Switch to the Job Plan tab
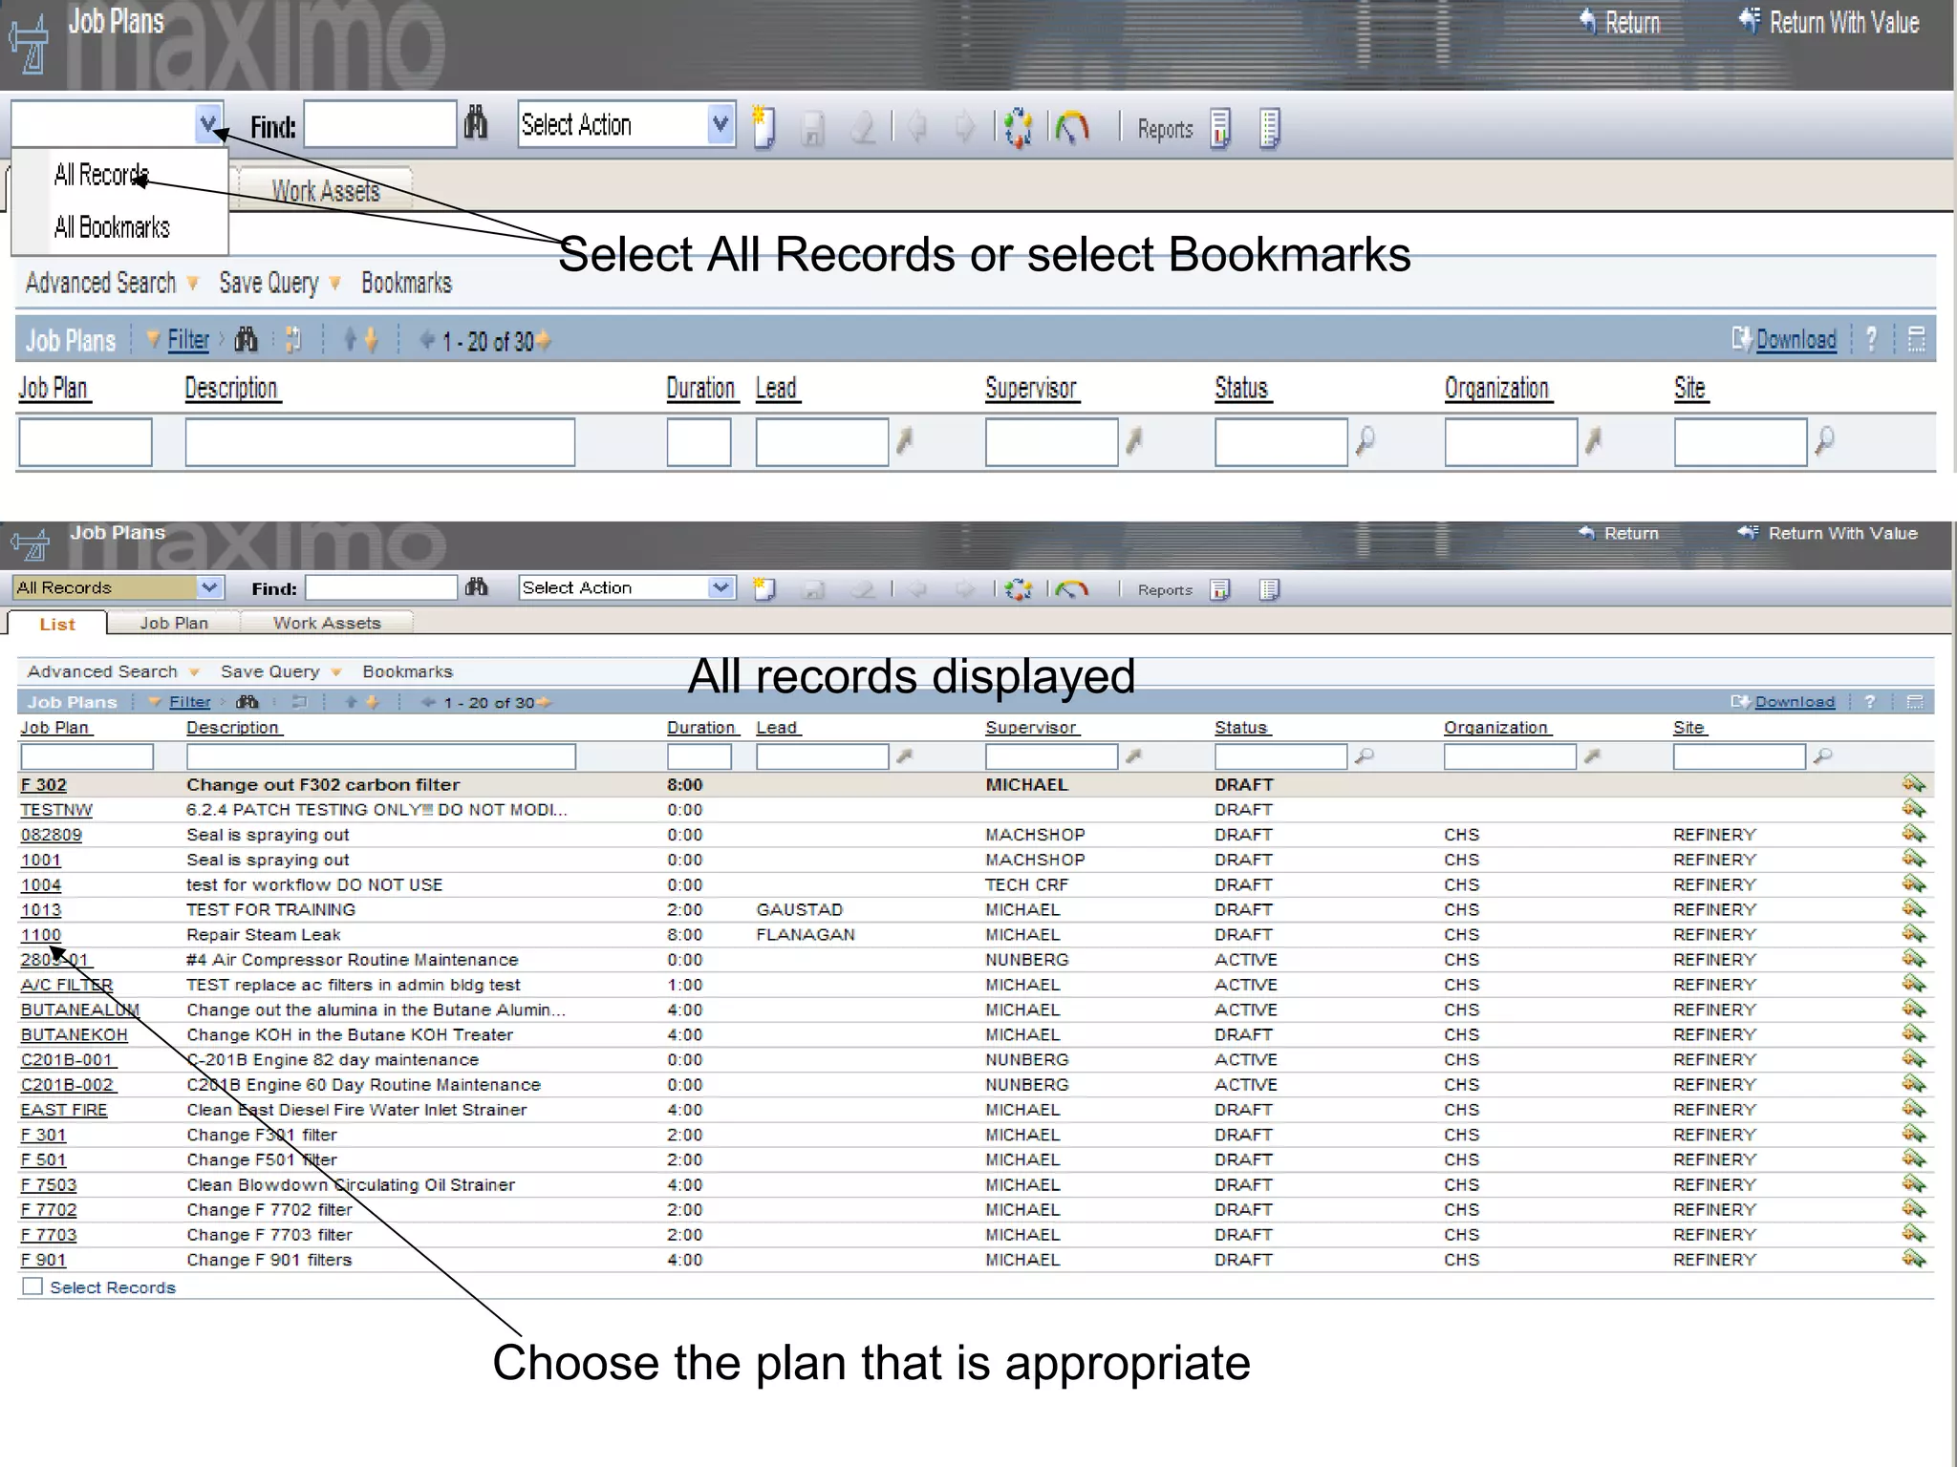 (x=174, y=623)
